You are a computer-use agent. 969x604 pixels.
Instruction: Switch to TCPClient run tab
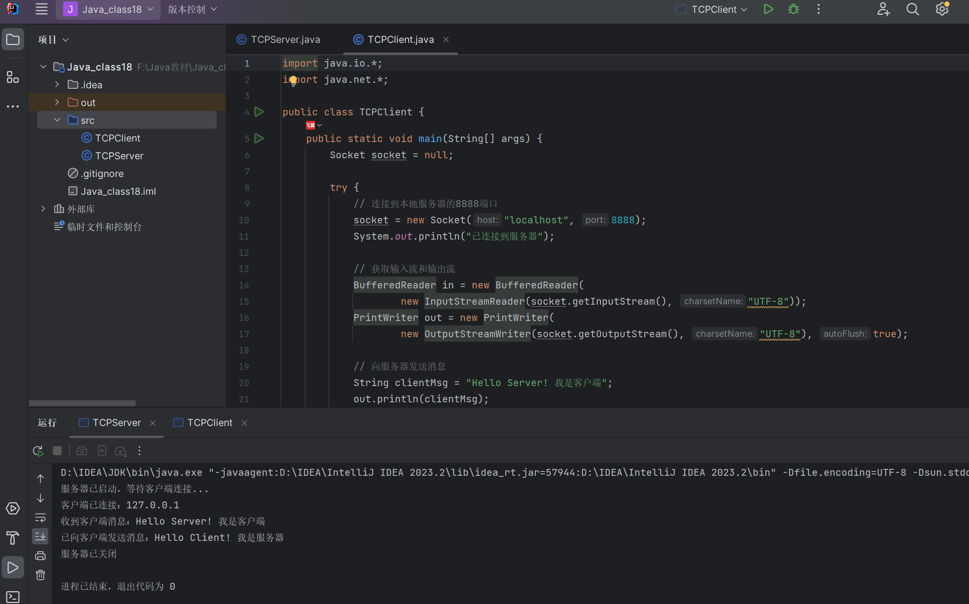tap(209, 423)
